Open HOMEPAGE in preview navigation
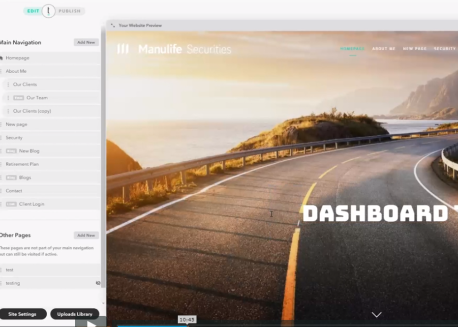 353,49
